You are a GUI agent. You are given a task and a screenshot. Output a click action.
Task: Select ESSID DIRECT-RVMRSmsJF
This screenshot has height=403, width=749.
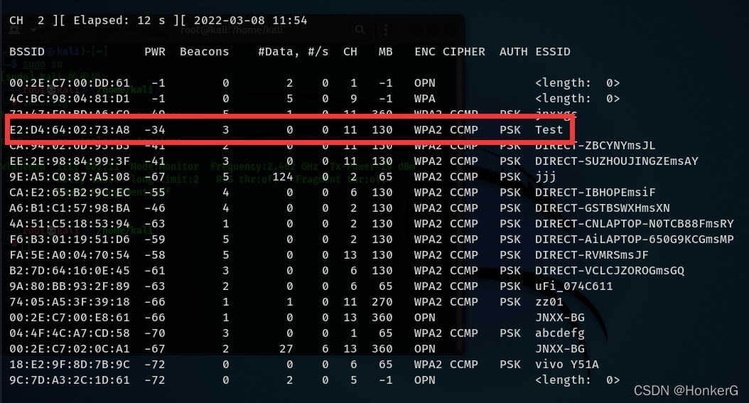[592, 255]
